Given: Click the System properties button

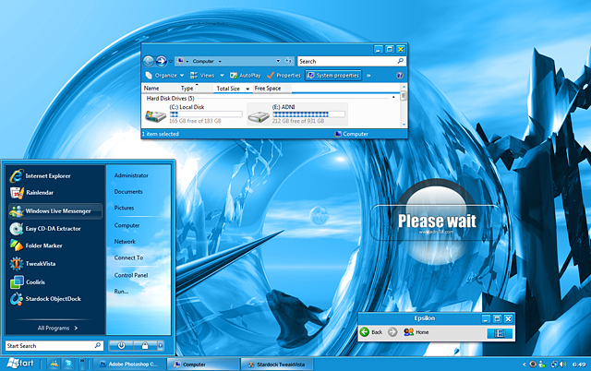Looking at the screenshot, I should pos(333,75).
